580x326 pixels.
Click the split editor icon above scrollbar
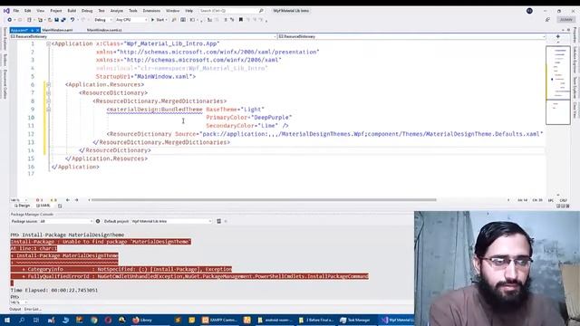[558, 36]
